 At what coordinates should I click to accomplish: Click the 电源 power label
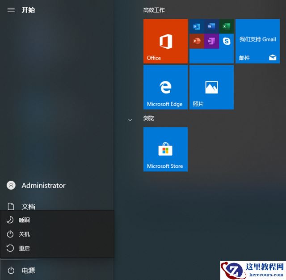pos(28,270)
